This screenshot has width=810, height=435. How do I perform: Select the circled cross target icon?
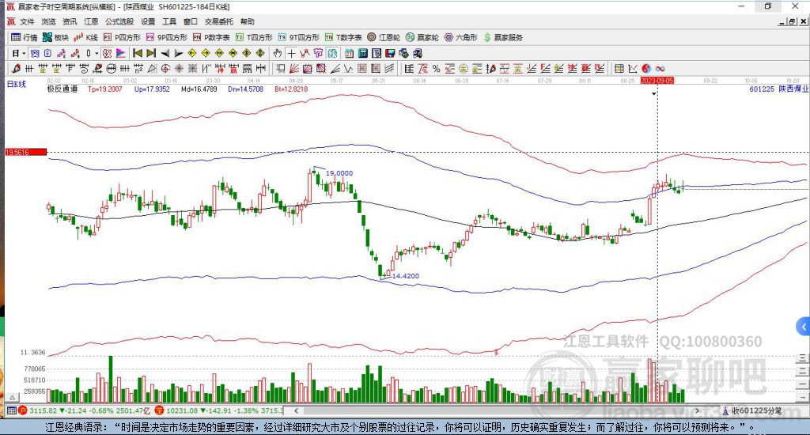coord(165,68)
